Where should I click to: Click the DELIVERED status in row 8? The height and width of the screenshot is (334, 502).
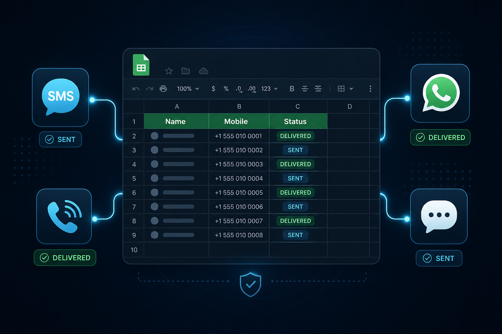295,221
